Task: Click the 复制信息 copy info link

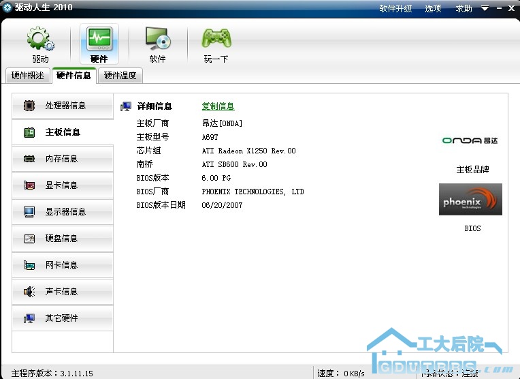Action: pyautogui.click(x=218, y=106)
